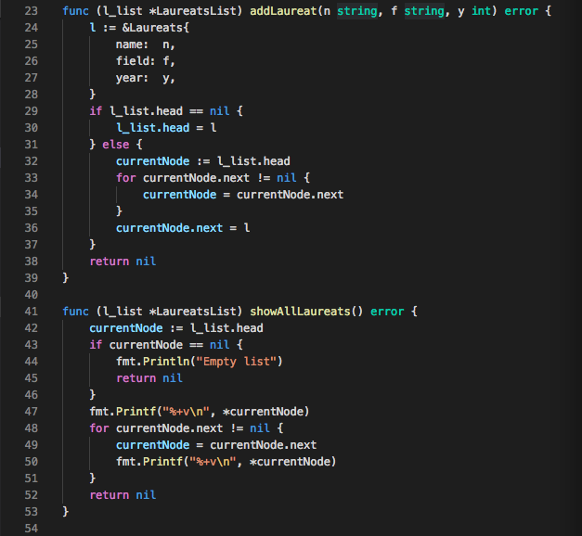This screenshot has width=582, height=536.
Task: Click the 'int' type on line 23
Action: [481, 11]
